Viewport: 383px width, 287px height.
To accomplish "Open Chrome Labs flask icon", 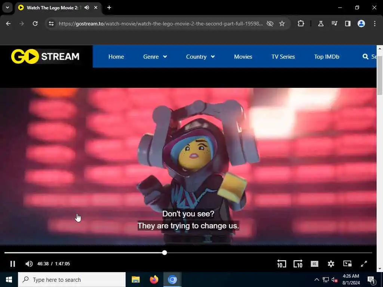I will click(x=321, y=24).
